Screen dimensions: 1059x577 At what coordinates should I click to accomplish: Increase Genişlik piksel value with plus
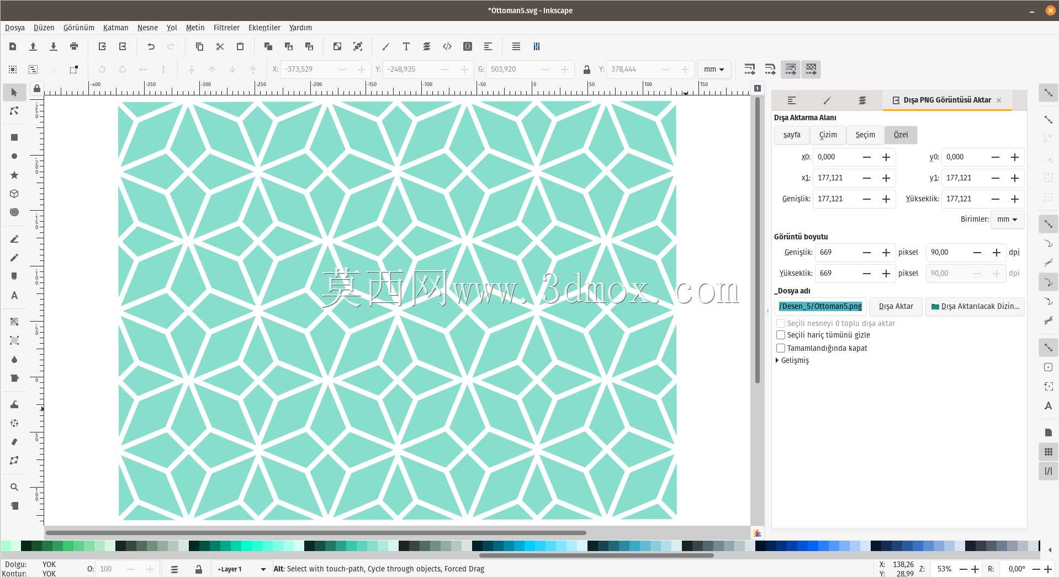click(x=886, y=253)
